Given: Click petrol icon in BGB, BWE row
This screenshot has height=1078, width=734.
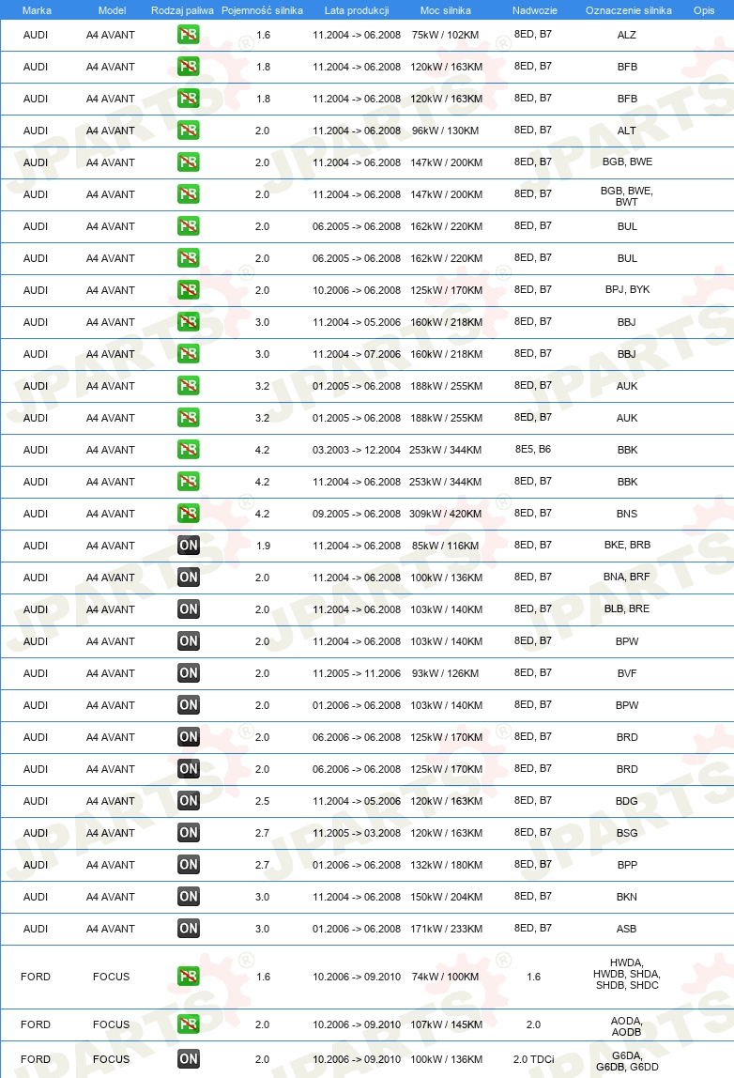Looking at the screenshot, I should point(189,162).
